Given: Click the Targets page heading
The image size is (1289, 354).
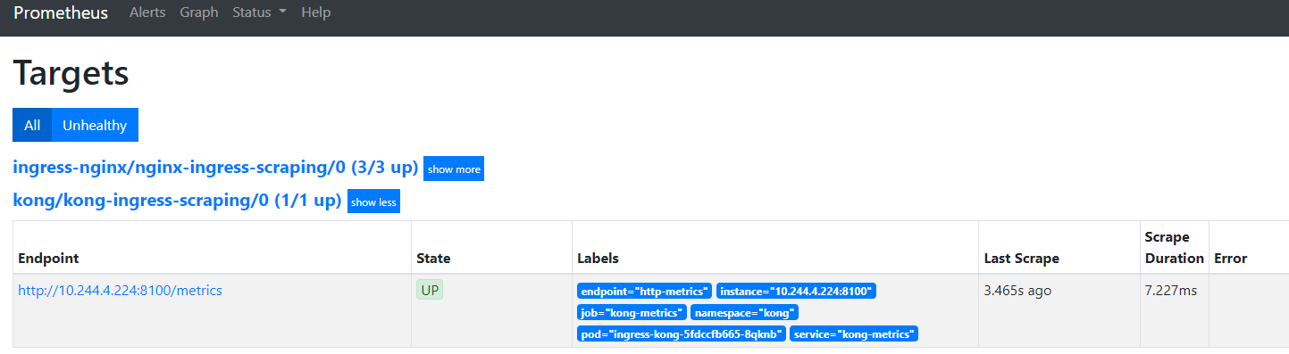Looking at the screenshot, I should pos(71,72).
